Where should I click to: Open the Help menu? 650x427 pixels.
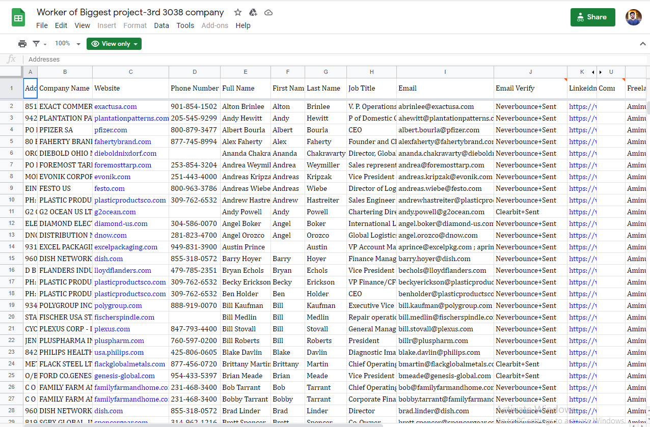coord(243,25)
